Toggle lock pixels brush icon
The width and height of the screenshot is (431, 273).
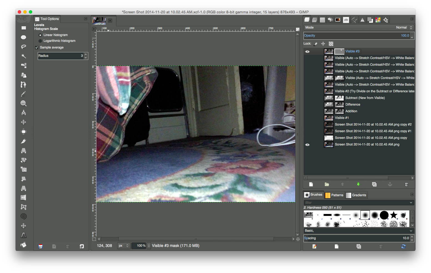click(316, 44)
